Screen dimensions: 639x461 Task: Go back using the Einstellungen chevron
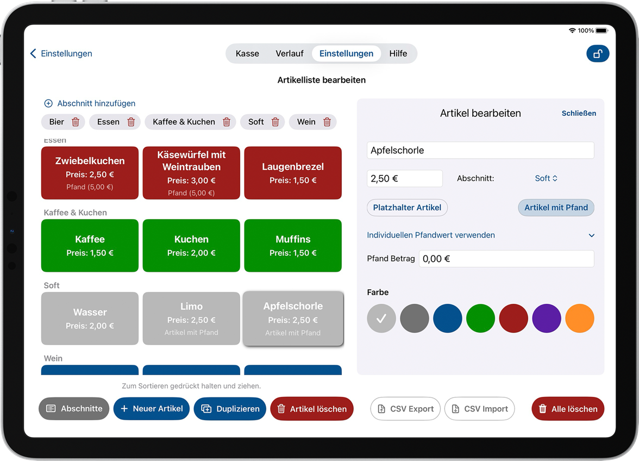point(34,53)
